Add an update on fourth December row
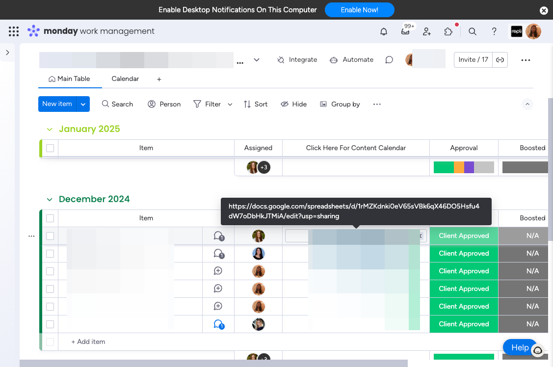553x367 pixels. coord(218,288)
